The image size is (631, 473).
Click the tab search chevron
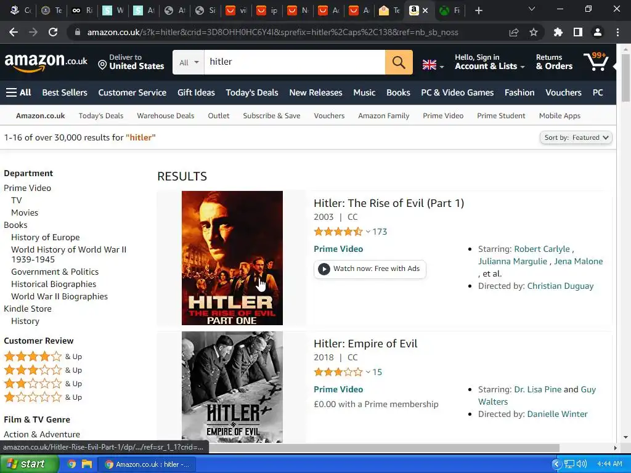click(532, 9)
